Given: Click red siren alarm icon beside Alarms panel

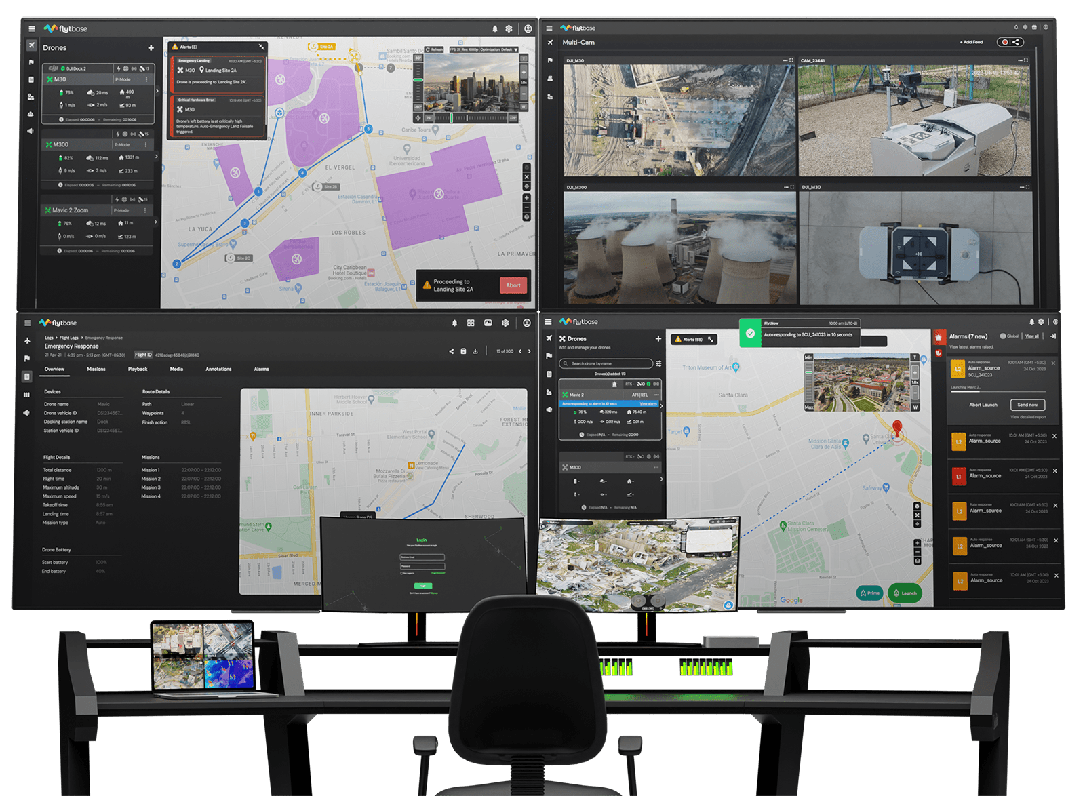Looking at the screenshot, I should point(939,337).
